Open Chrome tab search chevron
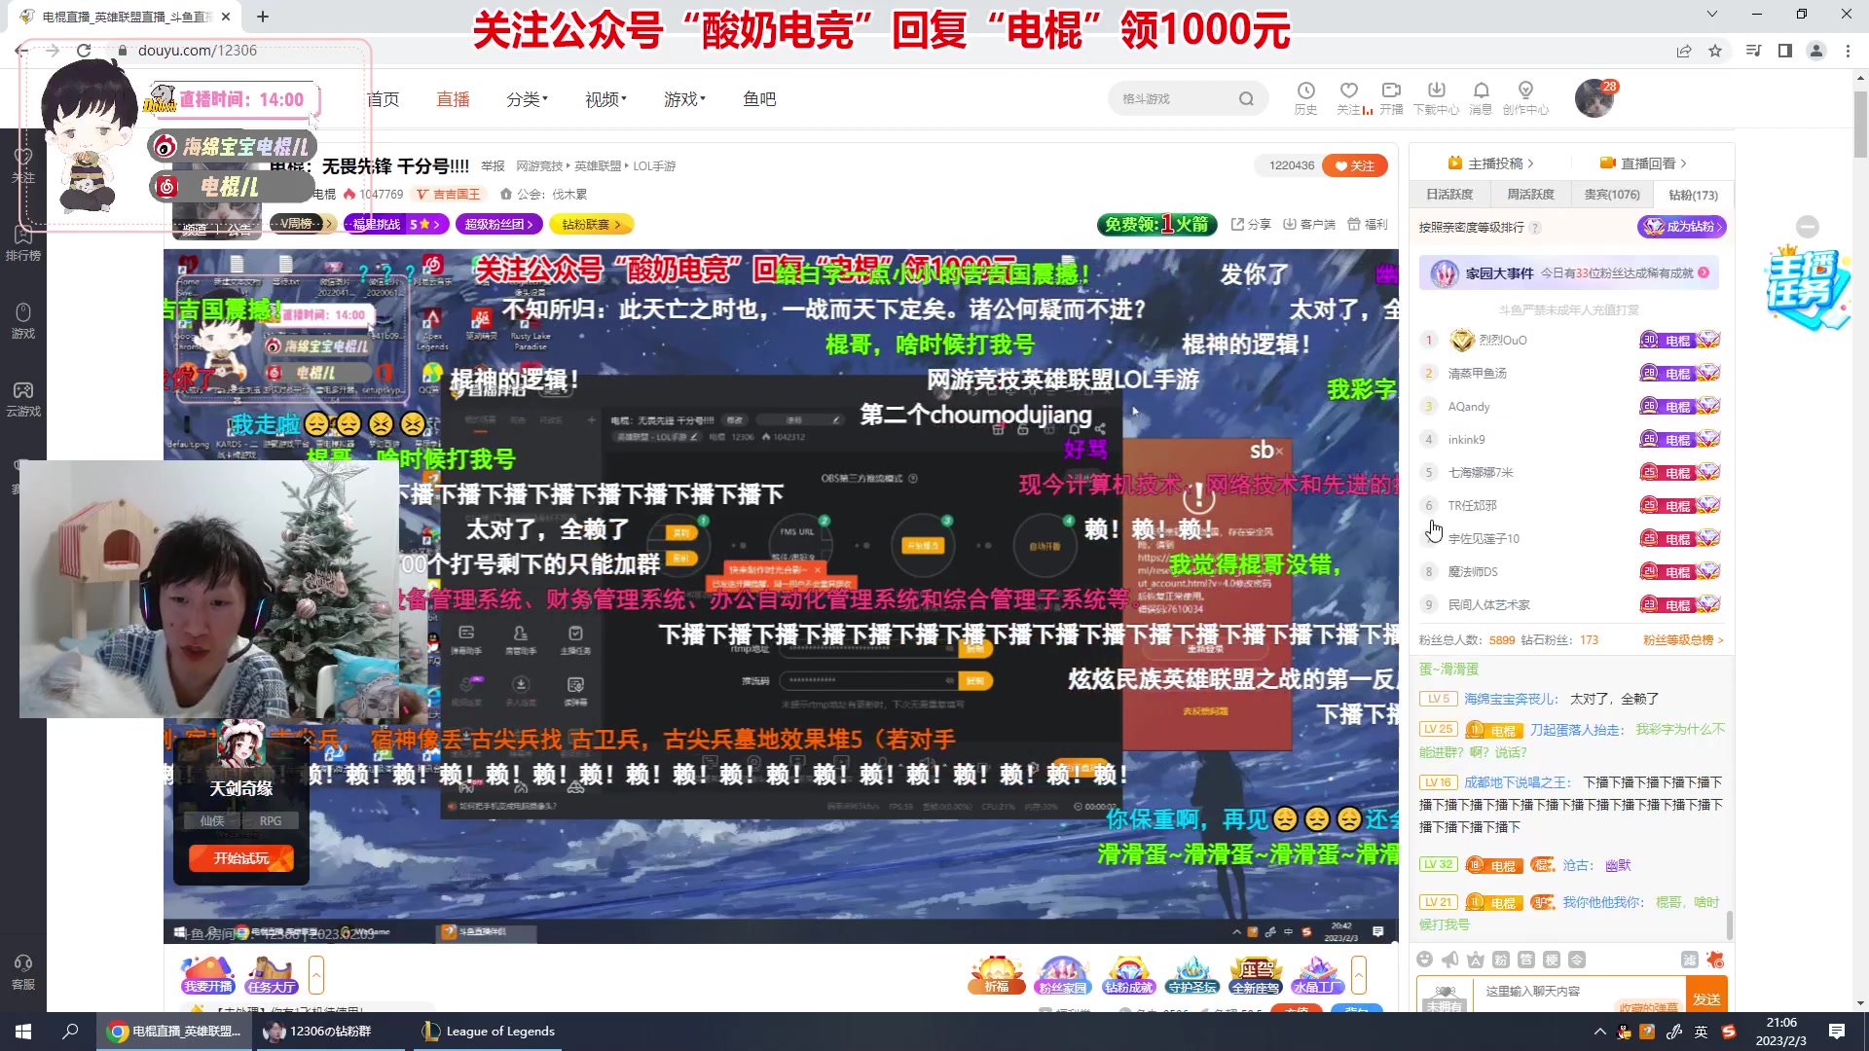The height and width of the screenshot is (1051, 1869). [x=1712, y=14]
